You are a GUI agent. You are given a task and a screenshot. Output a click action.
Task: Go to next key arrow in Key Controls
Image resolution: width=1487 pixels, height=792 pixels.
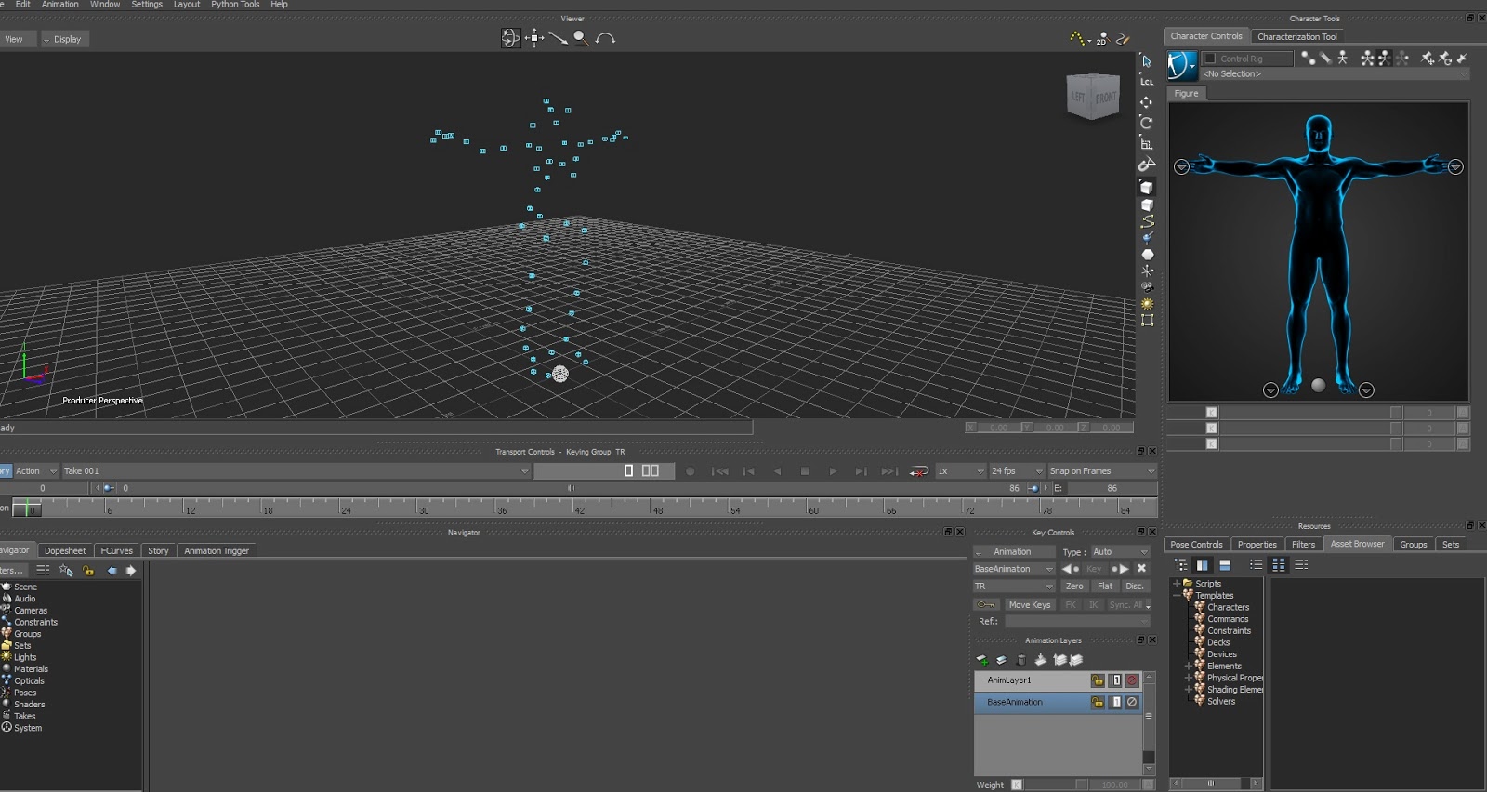pyautogui.click(x=1120, y=569)
